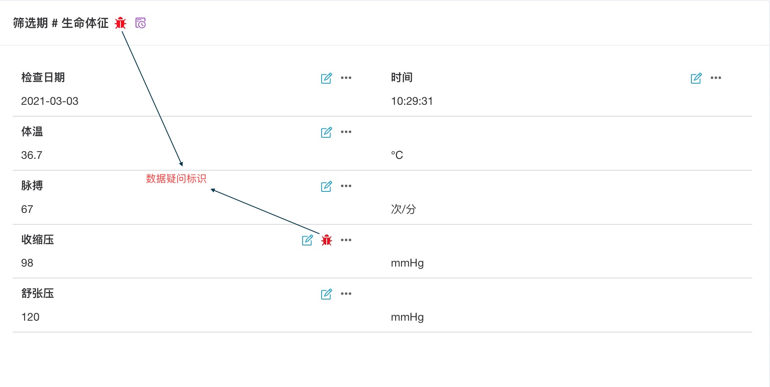Open the ellipsis menu for 检查日期
Viewport: 770px width, 387px height.
click(x=346, y=78)
